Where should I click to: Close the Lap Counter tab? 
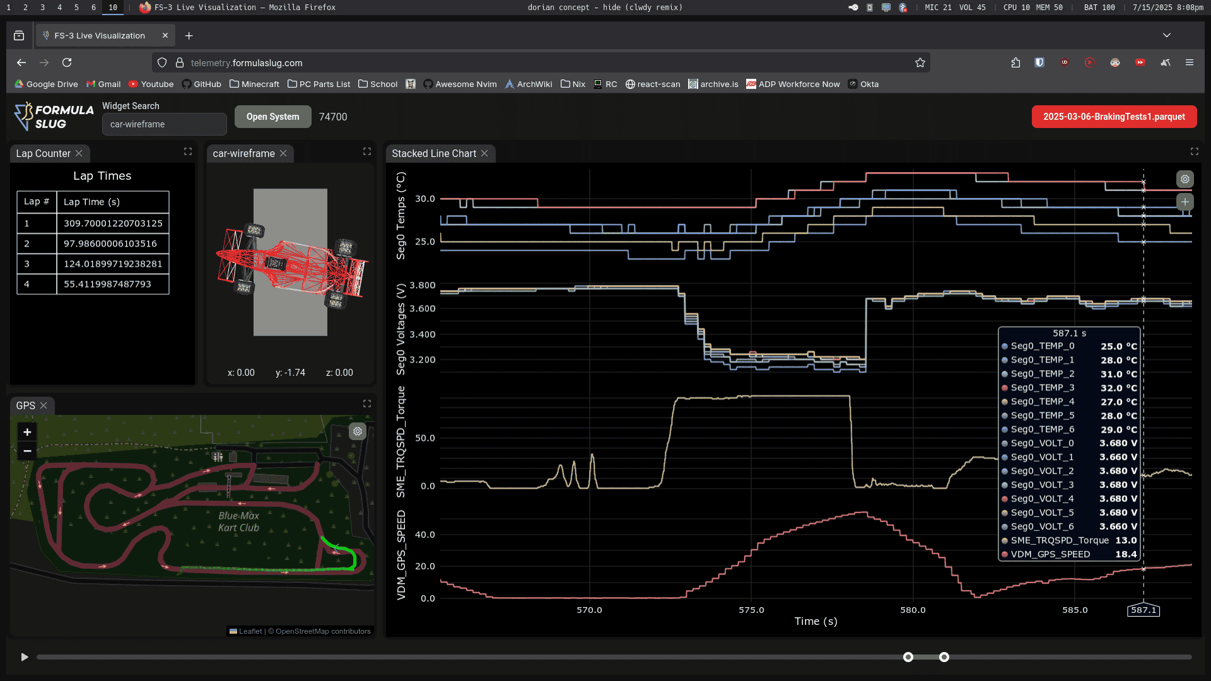(79, 153)
